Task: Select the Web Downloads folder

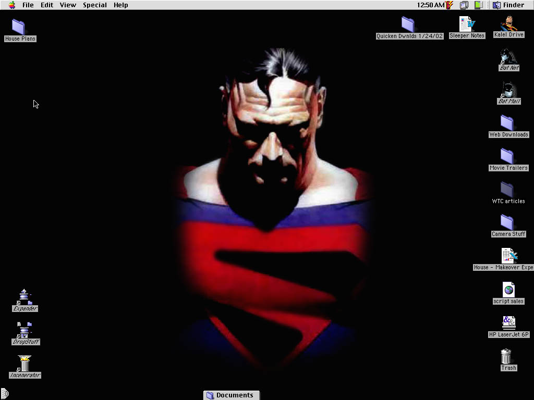Action: [507, 123]
